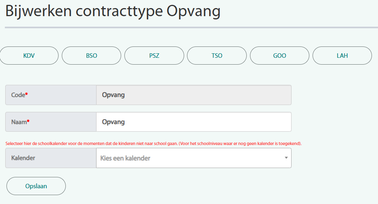
Task: Click the red schoolkalender help text
Action: [x=153, y=143]
